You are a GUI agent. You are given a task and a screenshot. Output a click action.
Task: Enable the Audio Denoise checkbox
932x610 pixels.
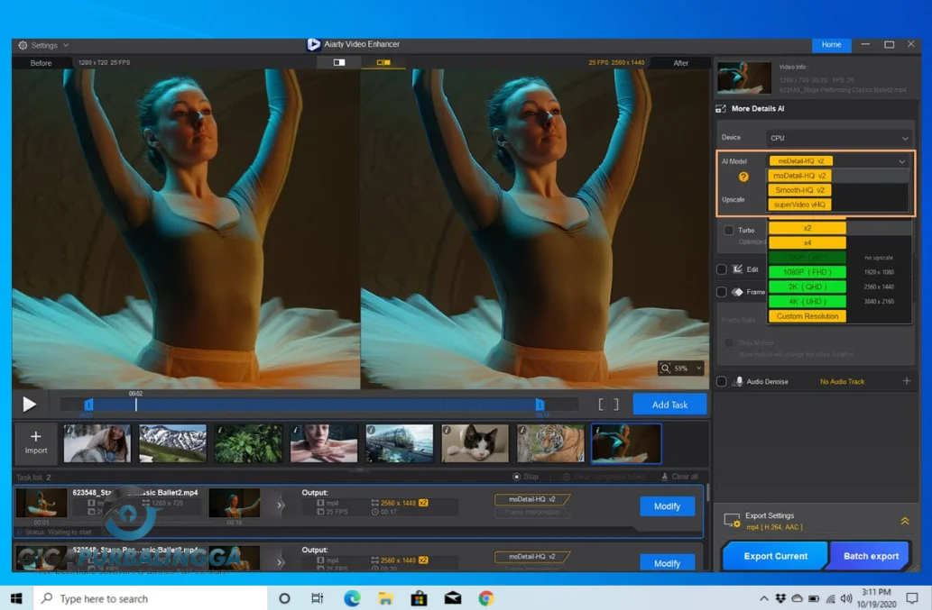click(x=722, y=381)
